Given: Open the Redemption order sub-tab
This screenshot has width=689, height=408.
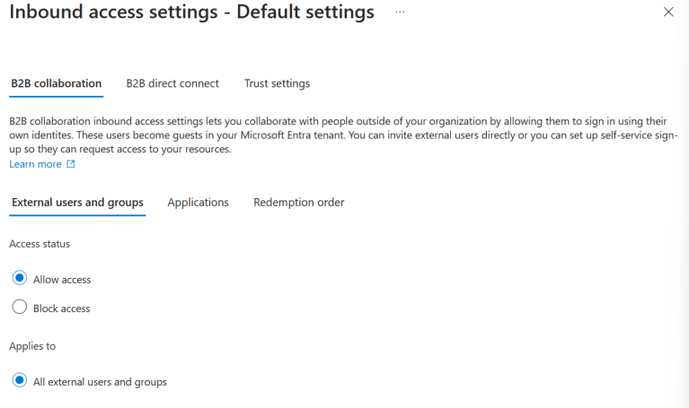Looking at the screenshot, I should click(298, 203).
